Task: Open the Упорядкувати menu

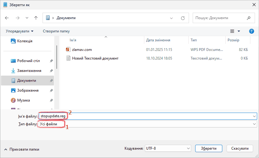Action: click(19, 31)
